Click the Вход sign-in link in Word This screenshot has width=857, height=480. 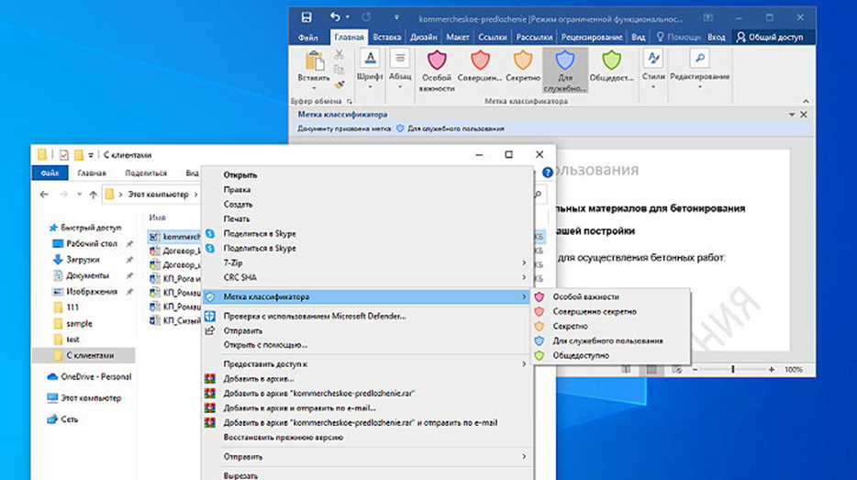[716, 38]
